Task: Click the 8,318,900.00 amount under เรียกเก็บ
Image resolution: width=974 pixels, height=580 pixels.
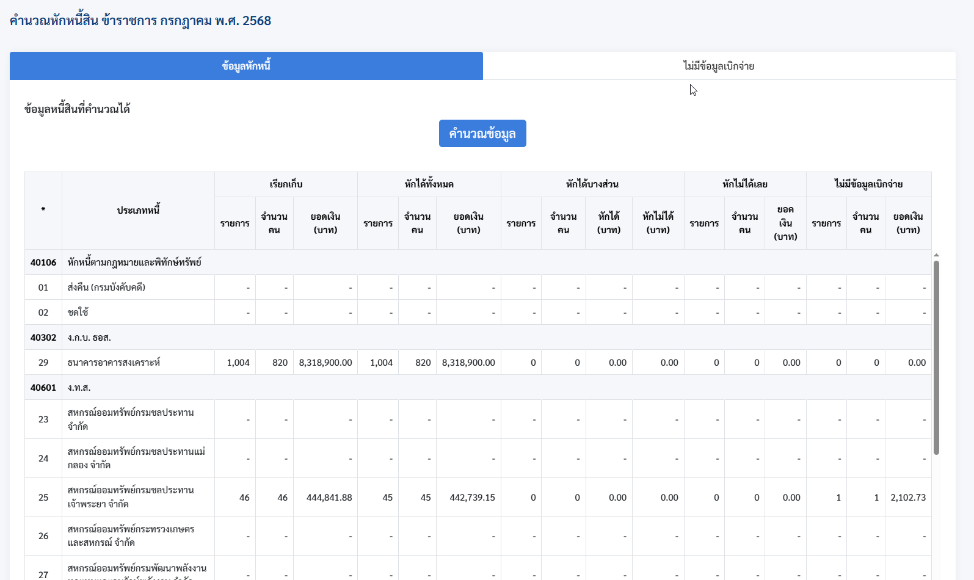Action: click(x=325, y=363)
